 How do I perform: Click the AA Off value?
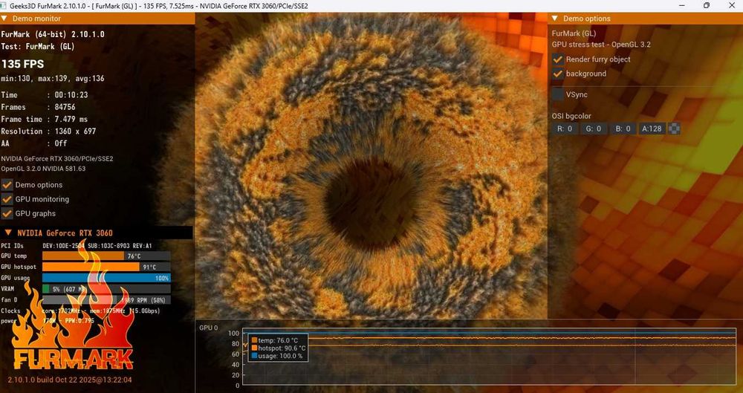click(61, 143)
